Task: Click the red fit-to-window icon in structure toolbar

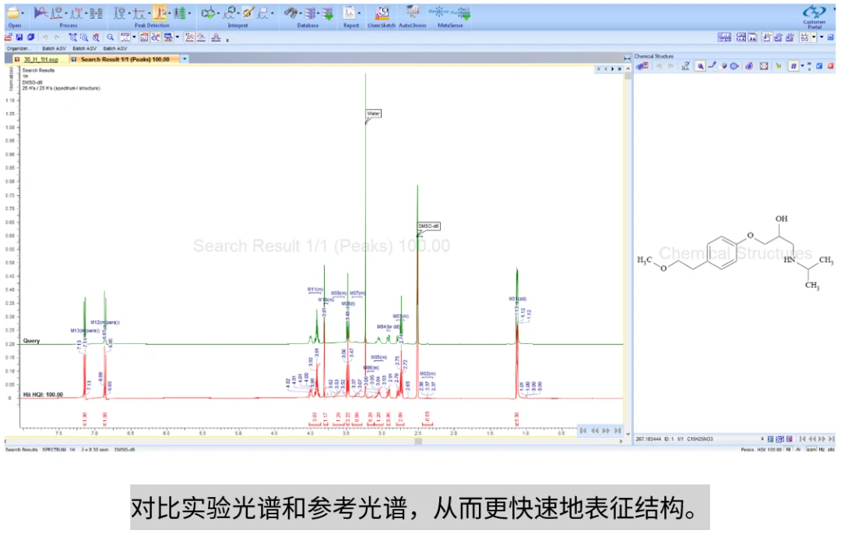Action: pyautogui.click(x=764, y=66)
